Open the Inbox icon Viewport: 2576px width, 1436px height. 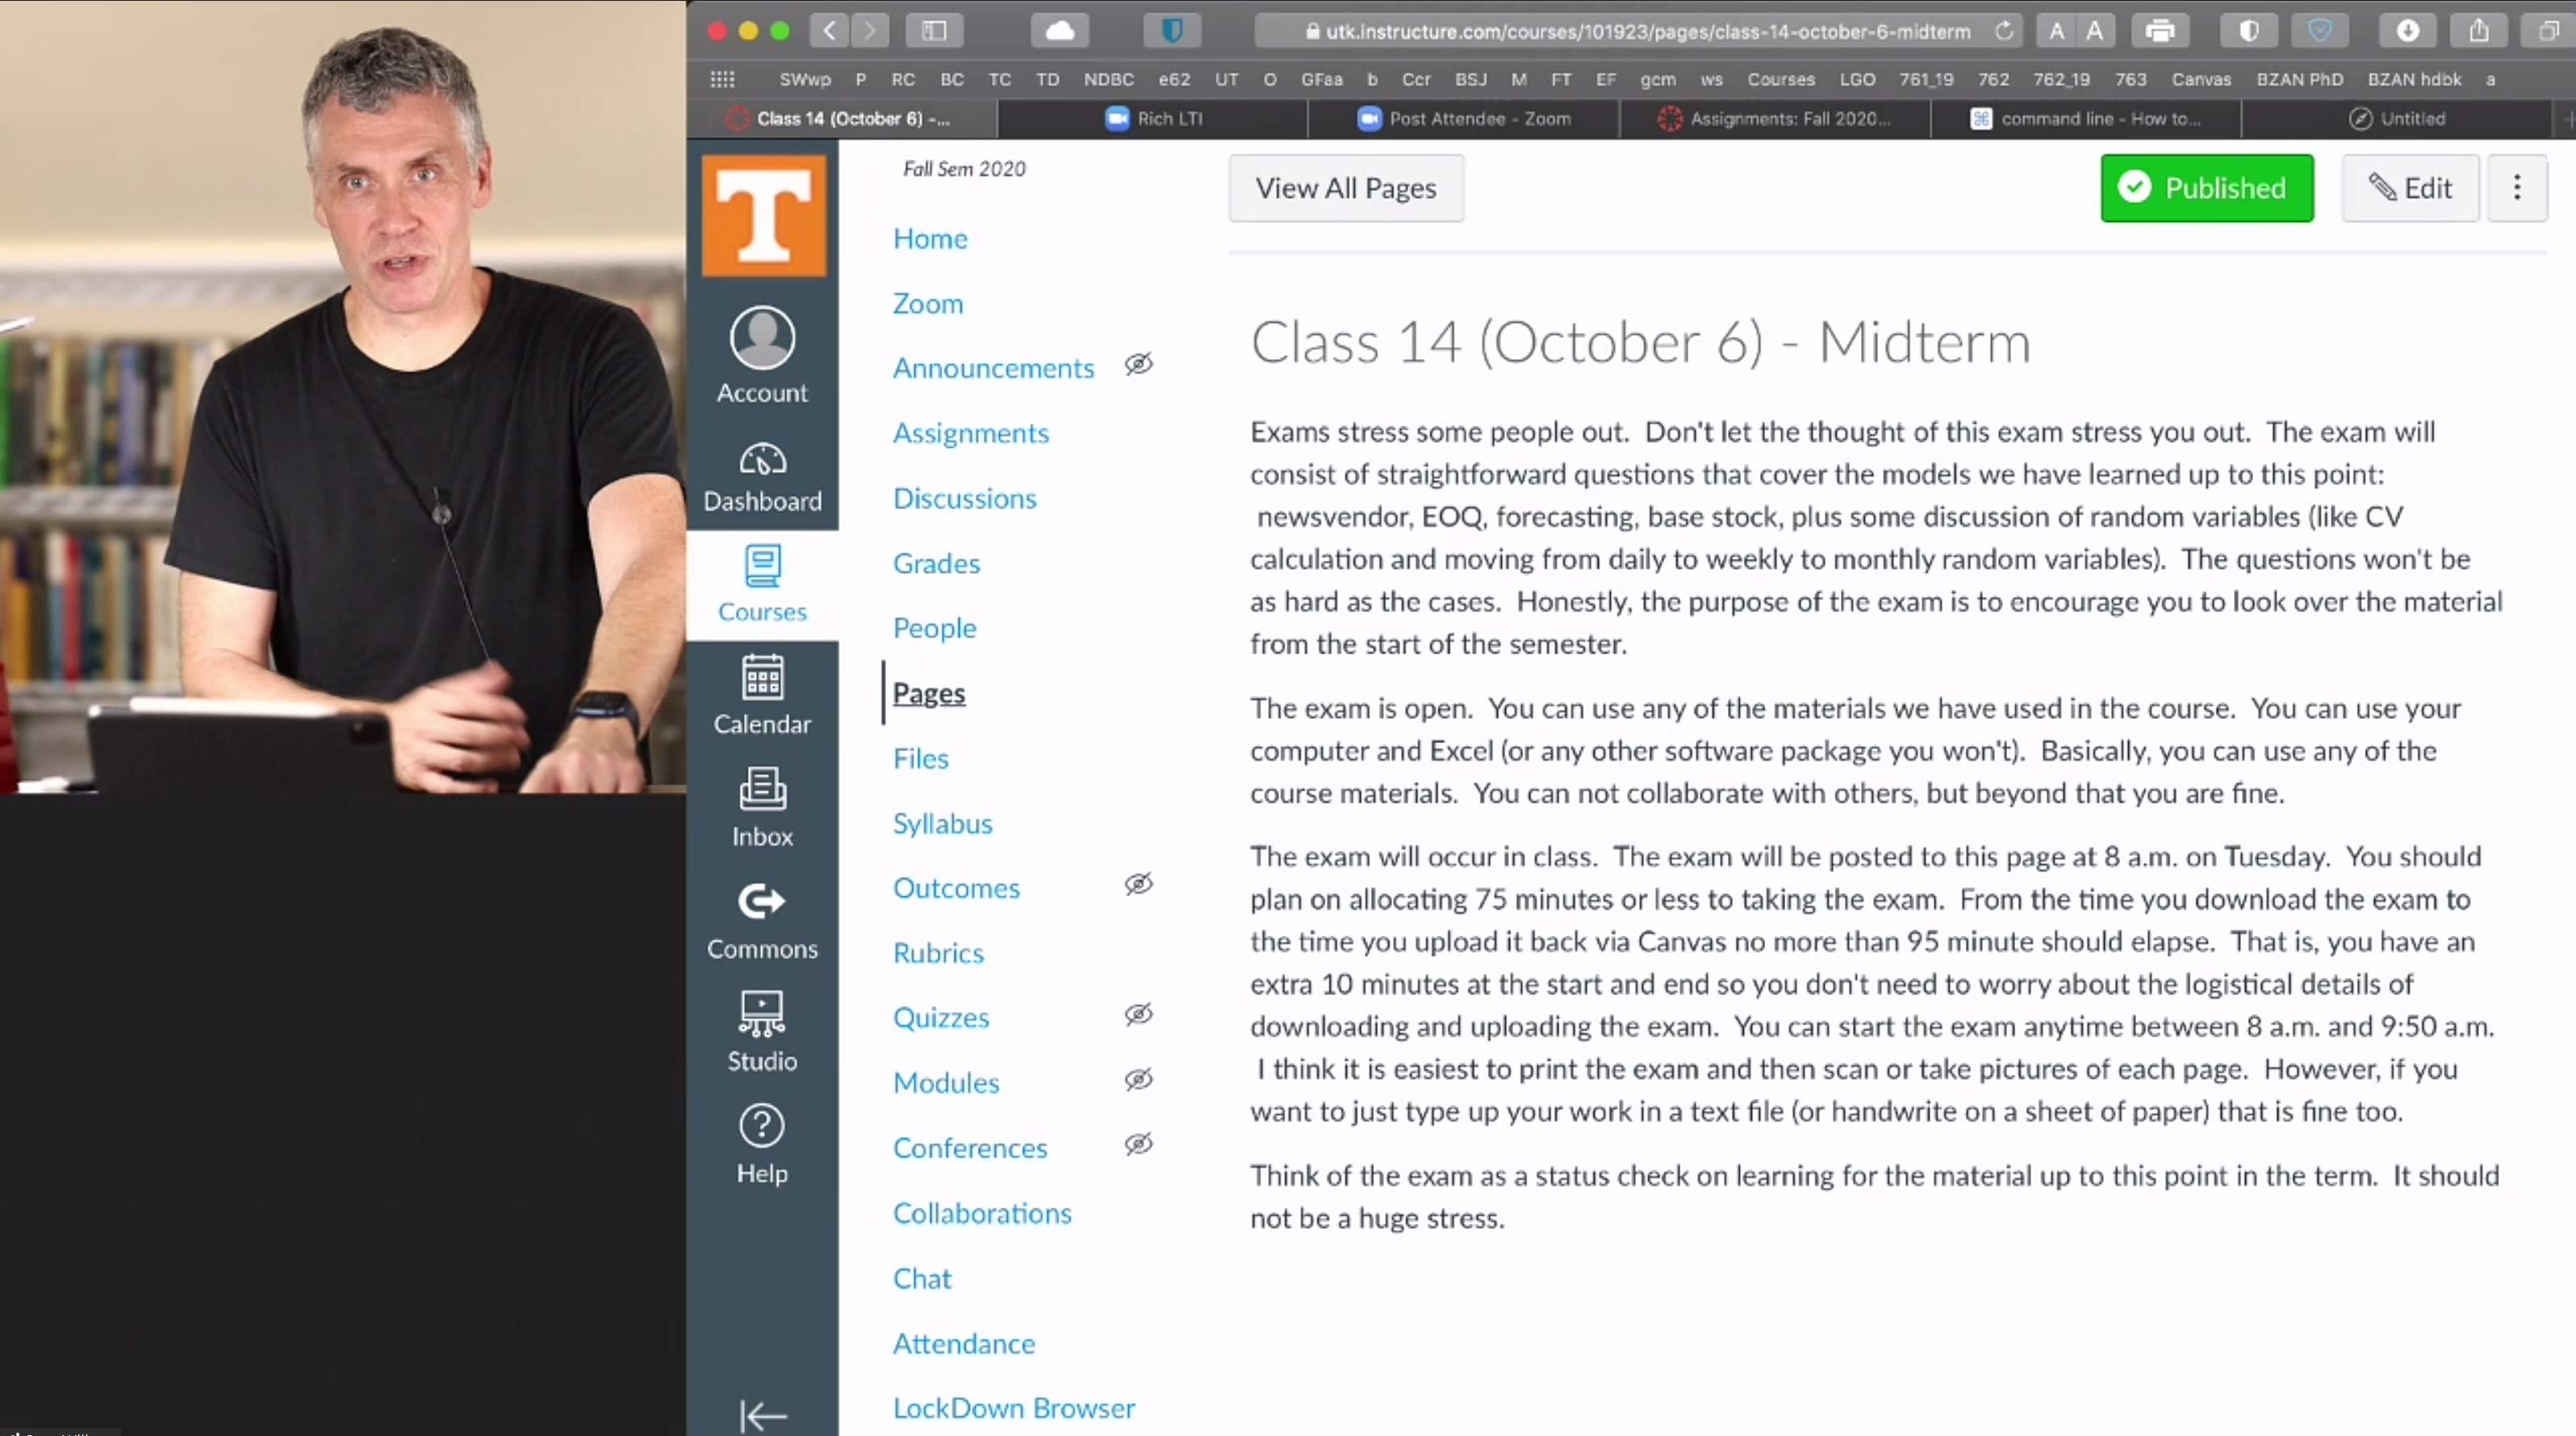point(761,807)
